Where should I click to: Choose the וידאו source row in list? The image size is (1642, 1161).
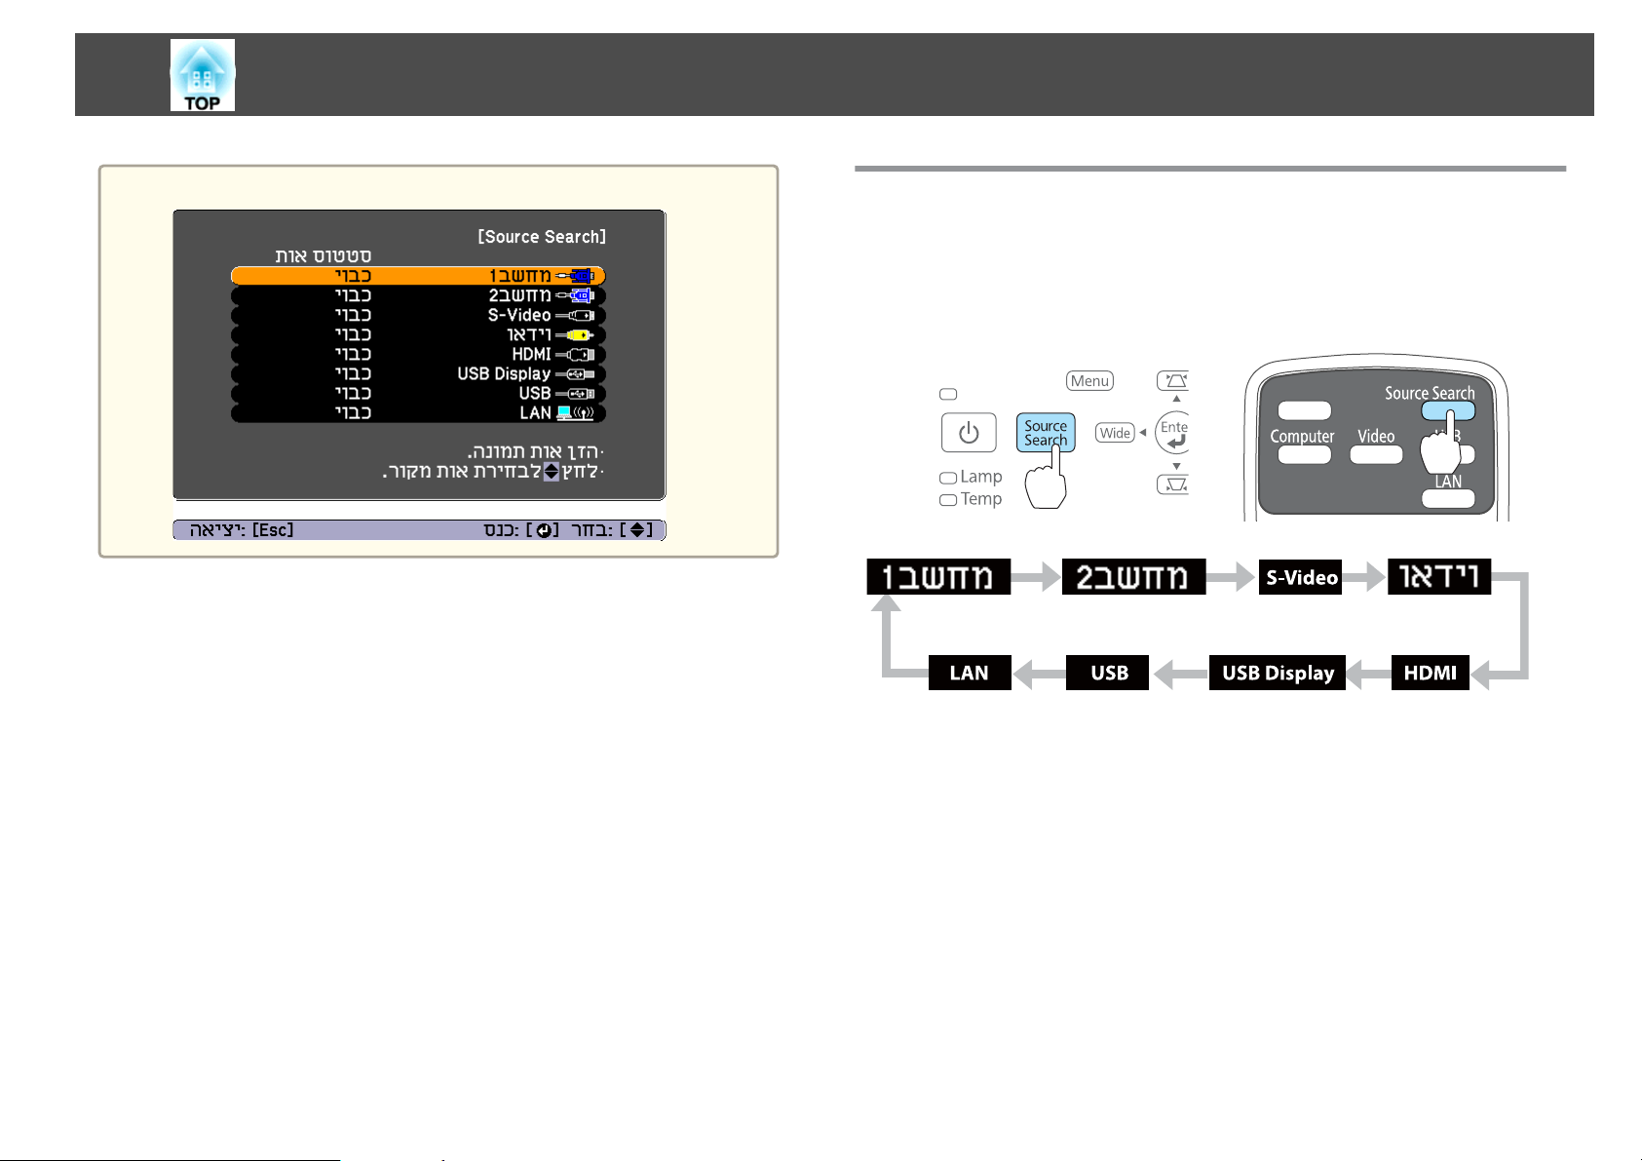tap(418, 334)
